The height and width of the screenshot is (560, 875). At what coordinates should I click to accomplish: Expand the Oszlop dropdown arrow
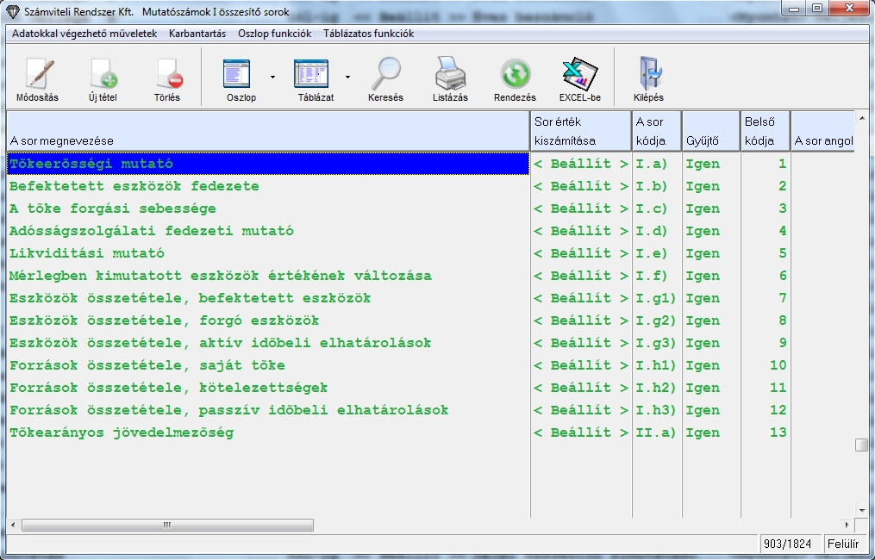(272, 77)
